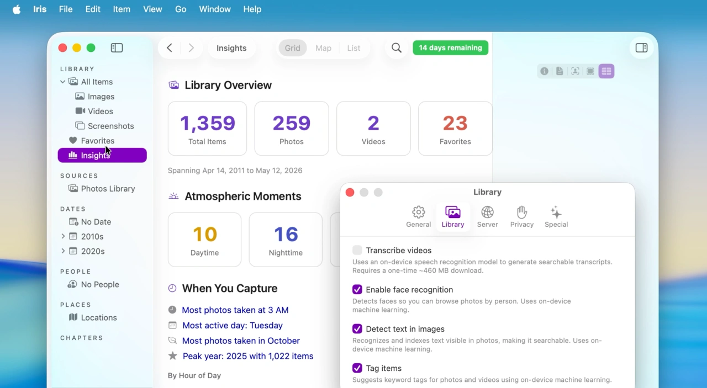The height and width of the screenshot is (388, 707).
Task: Open the Go menu
Action: (x=181, y=9)
